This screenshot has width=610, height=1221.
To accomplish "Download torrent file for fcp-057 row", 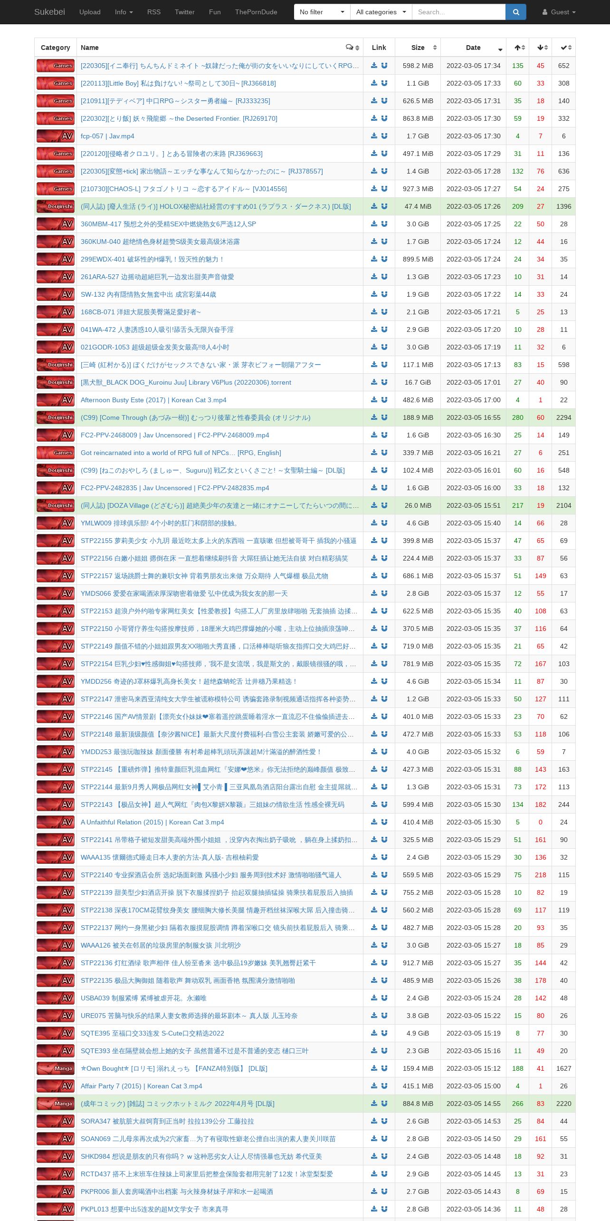I will (374, 136).
